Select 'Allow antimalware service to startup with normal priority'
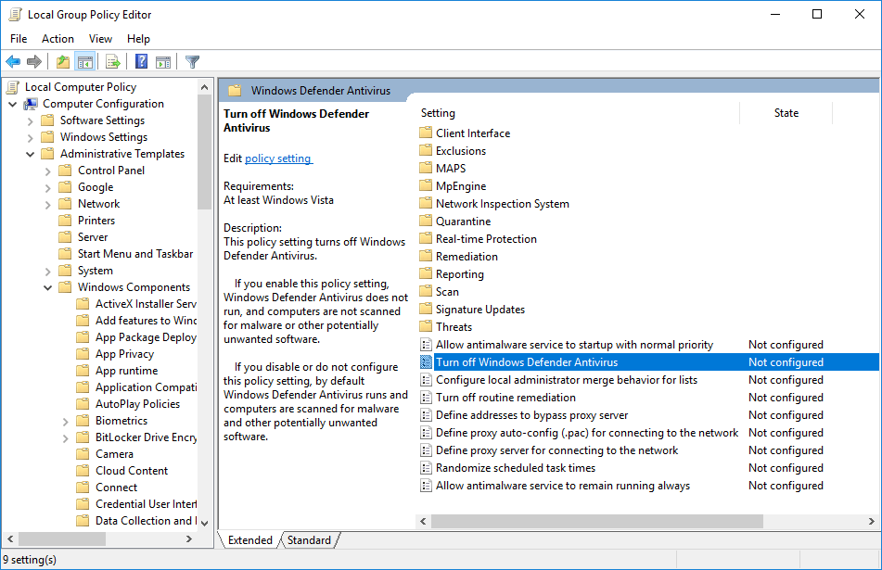The height and width of the screenshot is (570, 882). [x=648, y=345]
